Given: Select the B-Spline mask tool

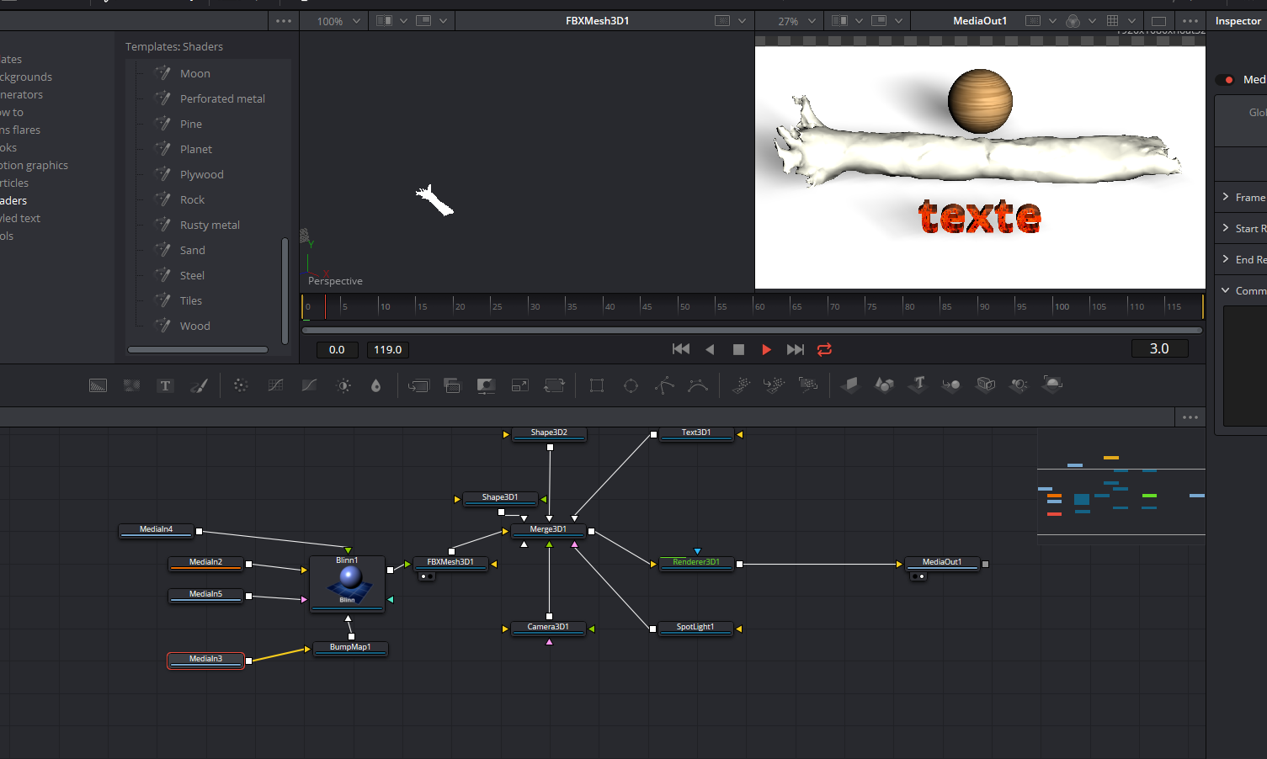Looking at the screenshot, I should click(698, 385).
